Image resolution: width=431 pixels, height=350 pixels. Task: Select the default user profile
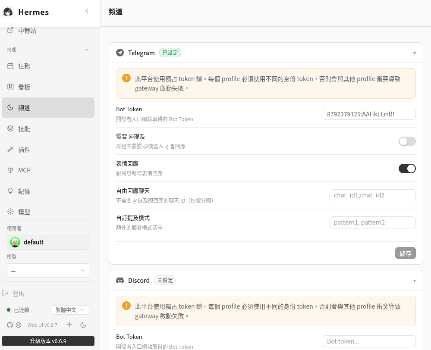[48, 242]
